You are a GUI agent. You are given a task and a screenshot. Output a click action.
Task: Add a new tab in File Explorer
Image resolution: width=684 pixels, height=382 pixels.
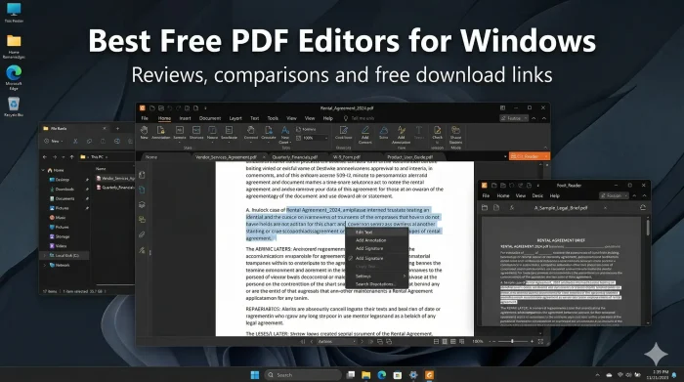[117, 129]
